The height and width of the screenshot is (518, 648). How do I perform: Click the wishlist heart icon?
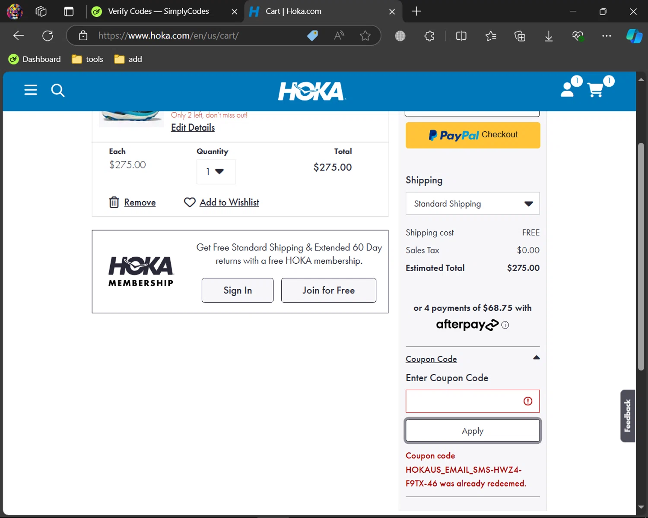[x=190, y=202]
